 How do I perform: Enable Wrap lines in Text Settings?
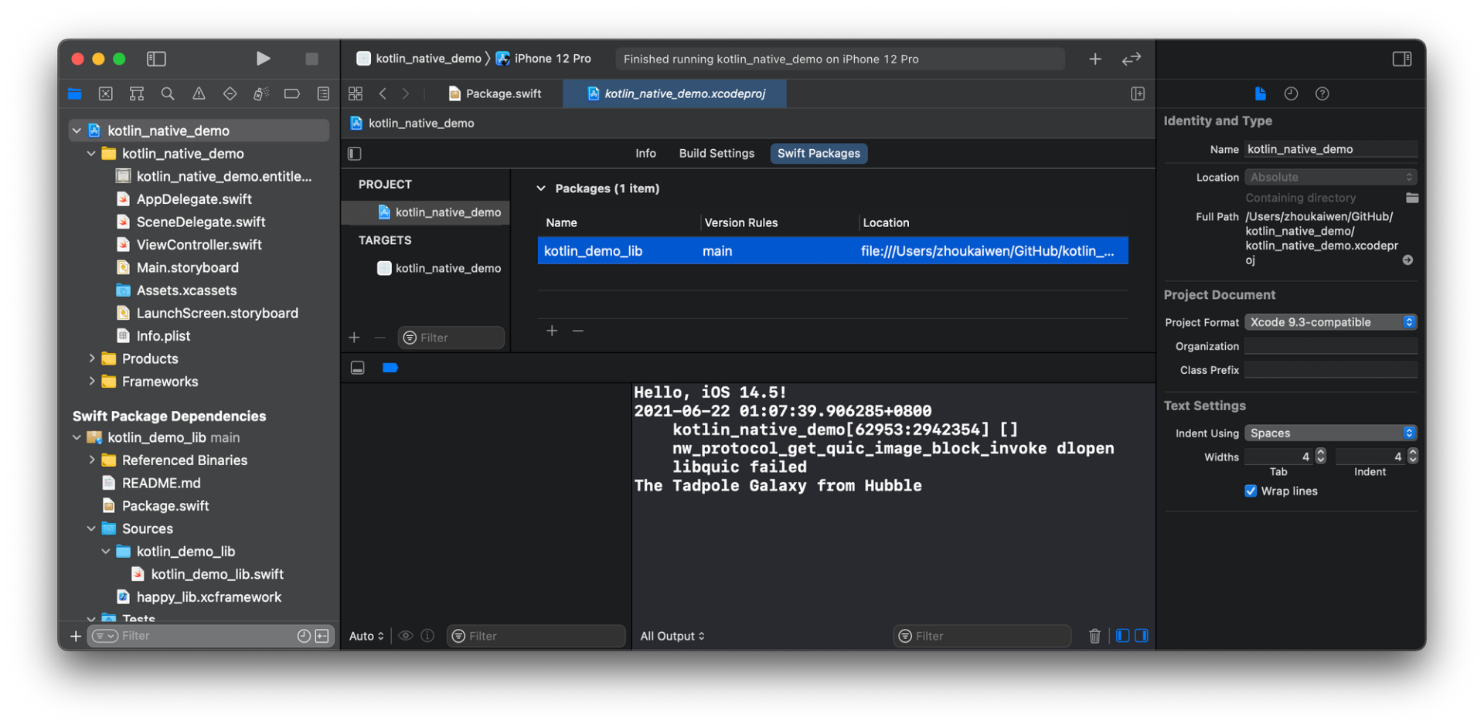pyautogui.click(x=1250, y=491)
